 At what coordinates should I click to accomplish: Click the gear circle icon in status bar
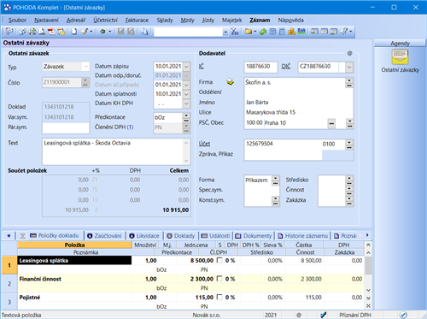[299, 315]
